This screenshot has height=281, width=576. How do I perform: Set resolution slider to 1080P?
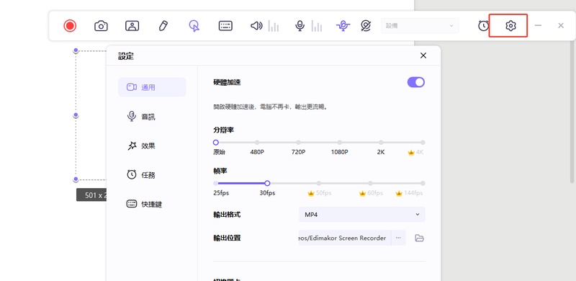point(340,143)
